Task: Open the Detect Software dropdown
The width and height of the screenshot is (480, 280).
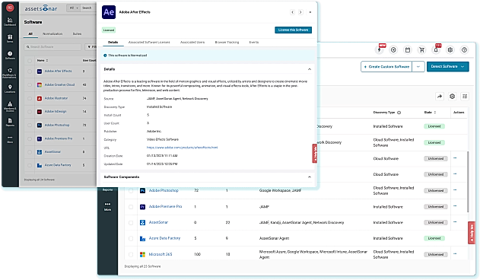Action: pos(447,66)
